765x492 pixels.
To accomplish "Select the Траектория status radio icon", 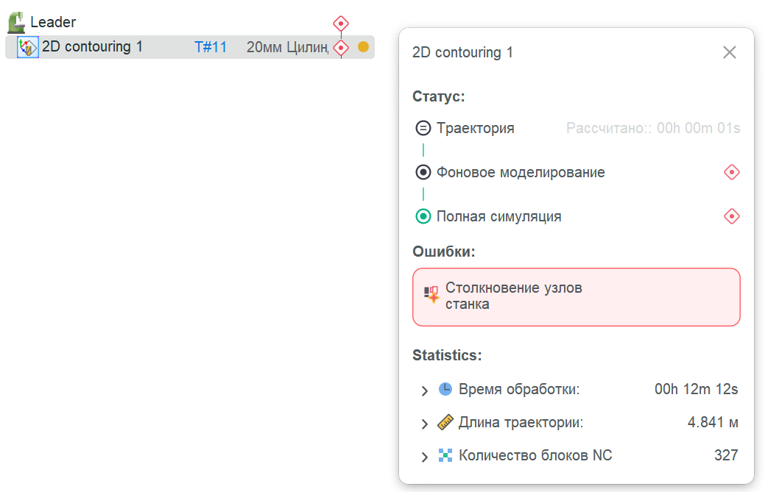I will 423,128.
